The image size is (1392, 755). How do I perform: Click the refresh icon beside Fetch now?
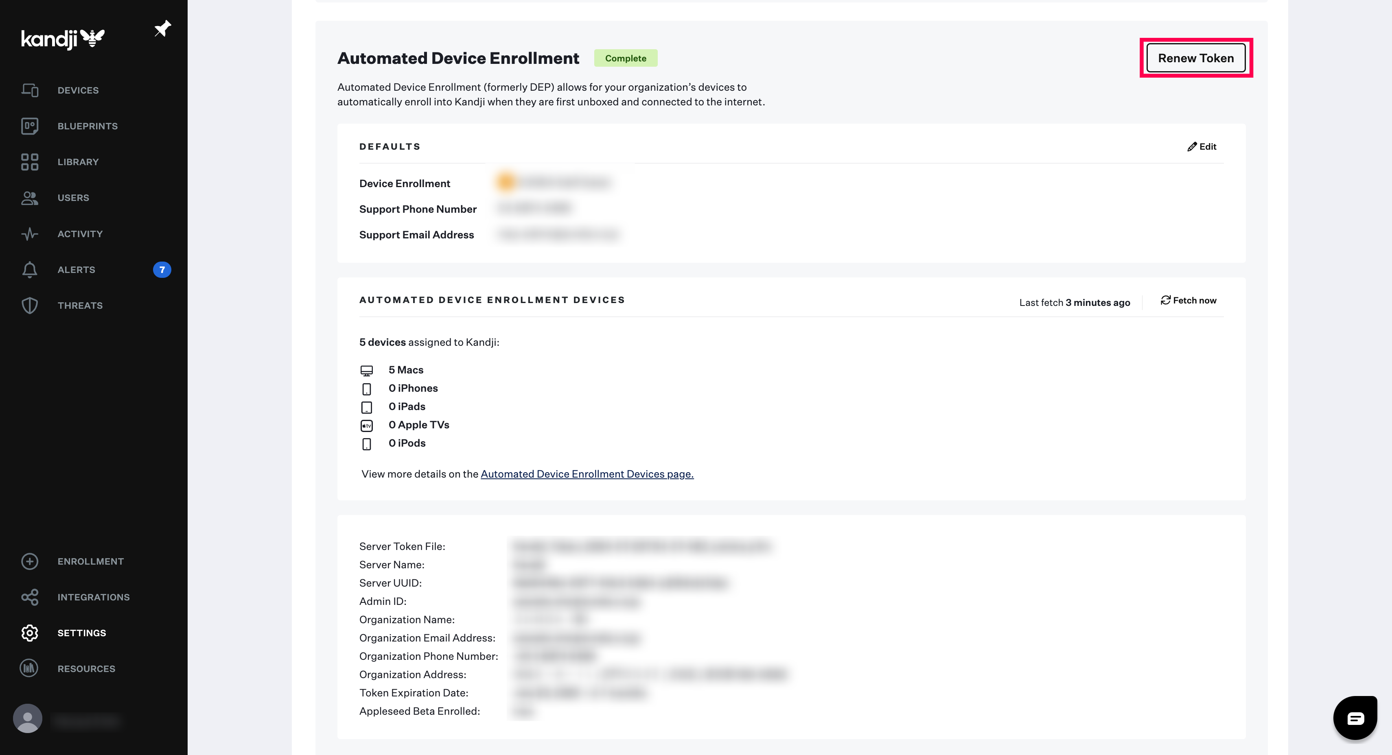click(1166, 300)
